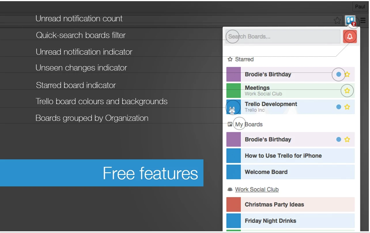370x233 pixels.
Task: Click the blue swatch of Friday Night Drinks
Action: click(234, 221)
